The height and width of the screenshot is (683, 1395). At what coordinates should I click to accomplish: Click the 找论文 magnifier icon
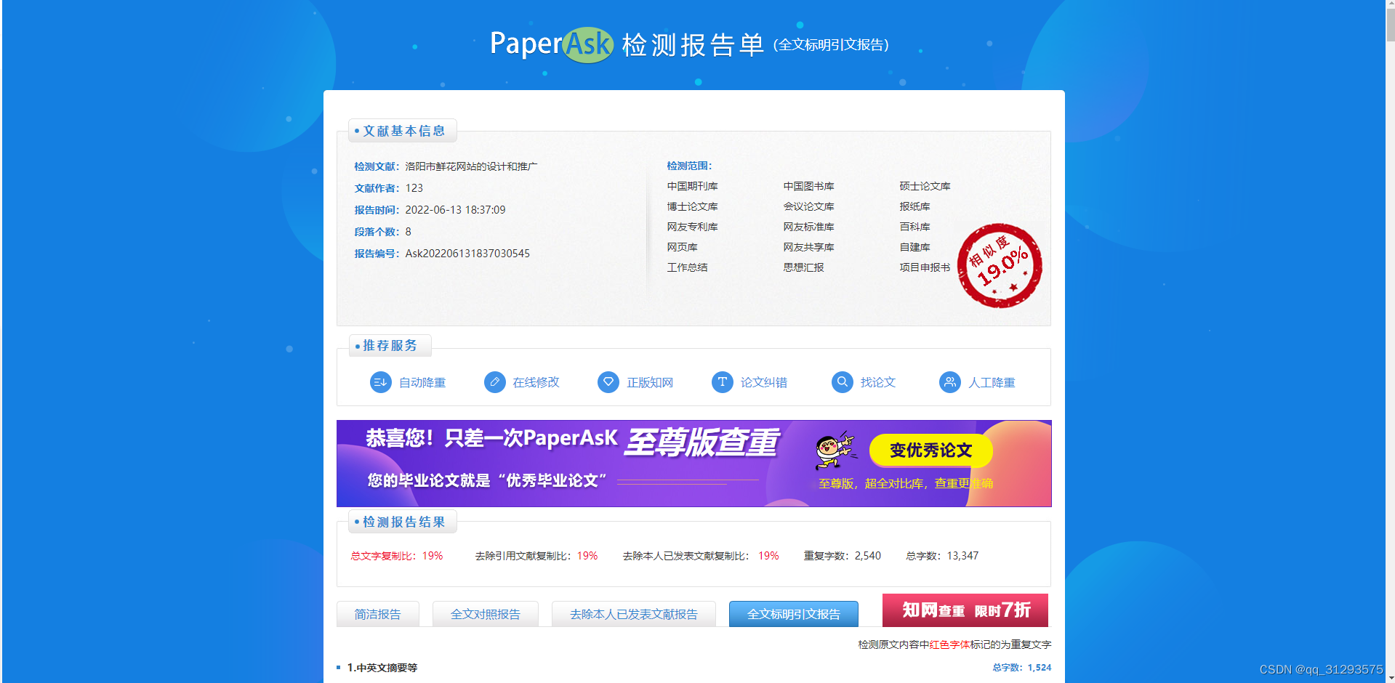842,382
